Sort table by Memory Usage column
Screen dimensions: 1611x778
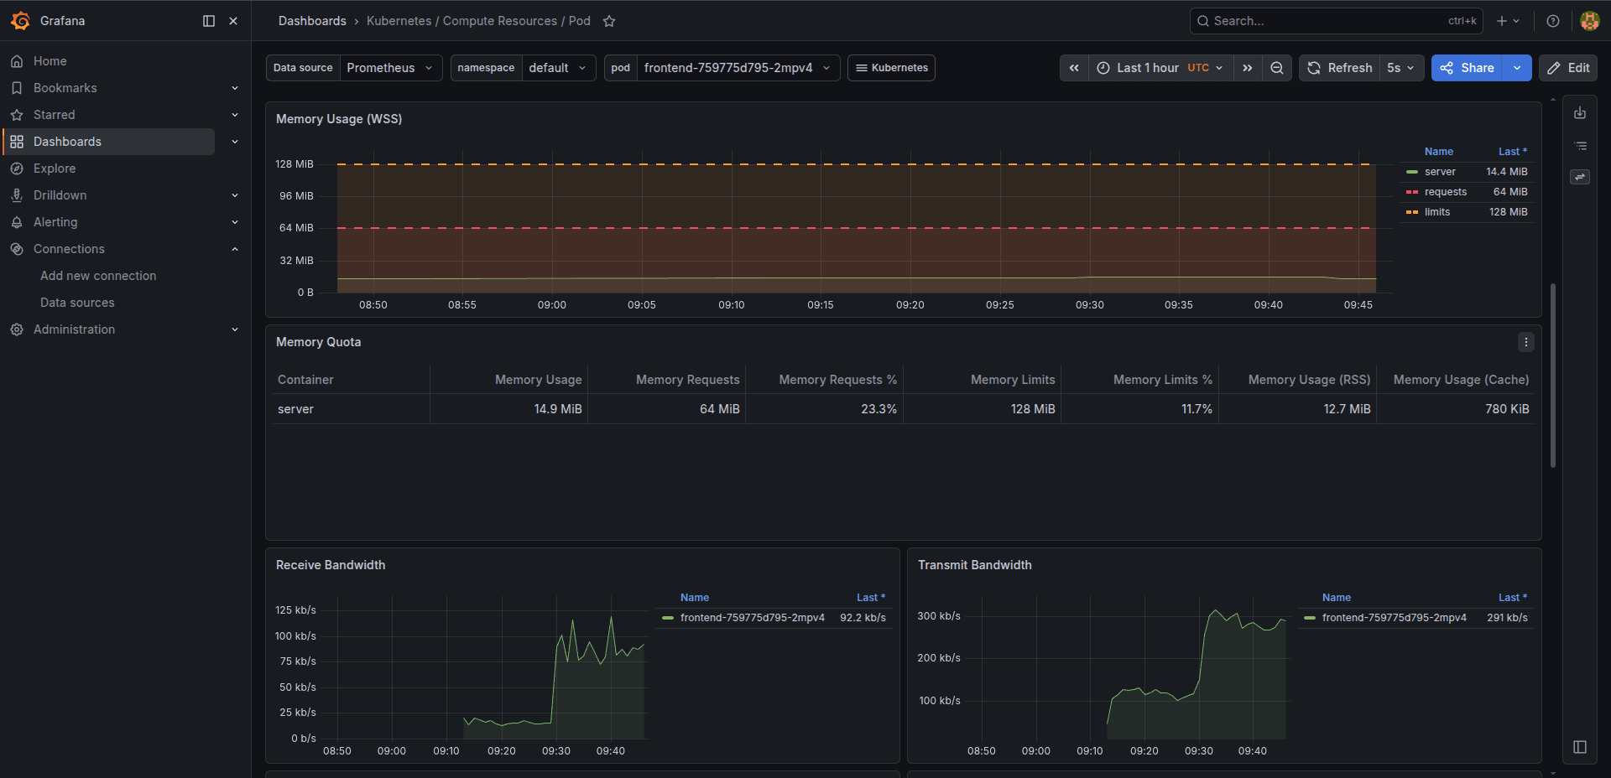coord(538,380)
